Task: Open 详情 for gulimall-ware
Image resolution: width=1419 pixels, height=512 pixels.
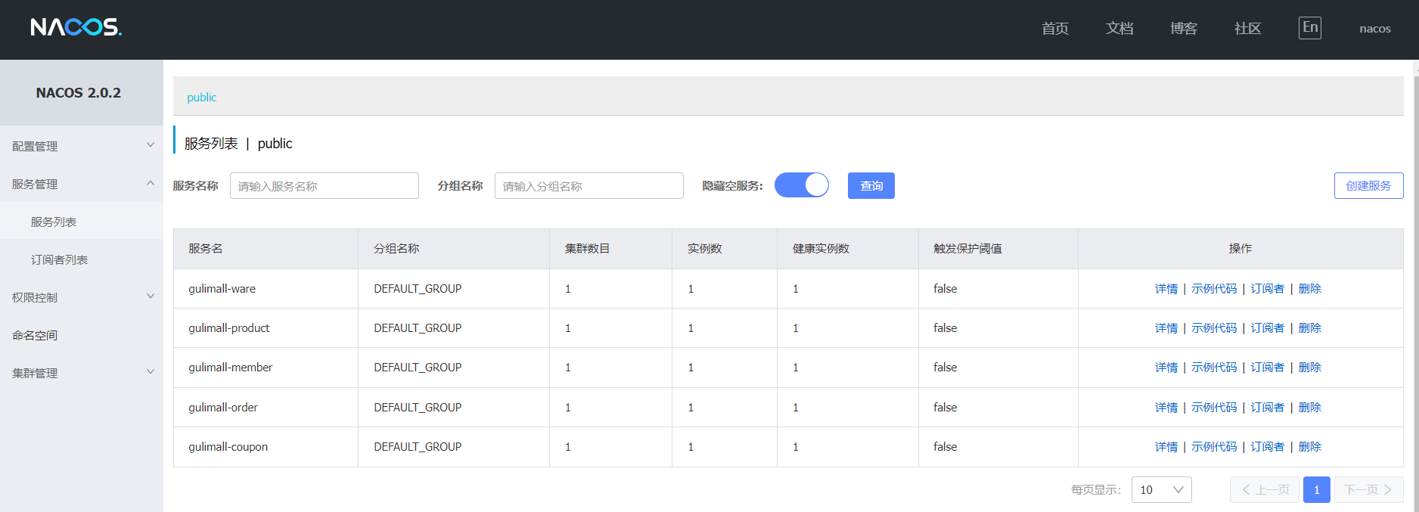Action: (x=1166, y=289)
